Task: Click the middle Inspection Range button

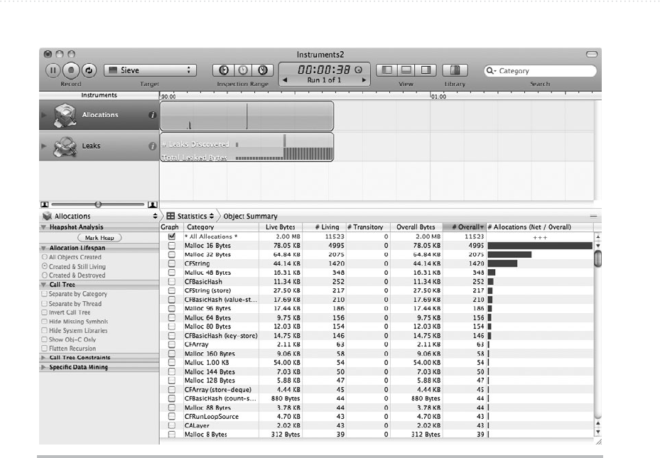Action: click(243, 70)
